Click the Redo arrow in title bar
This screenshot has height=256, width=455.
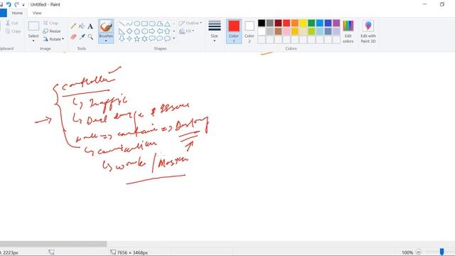[16, 4]
